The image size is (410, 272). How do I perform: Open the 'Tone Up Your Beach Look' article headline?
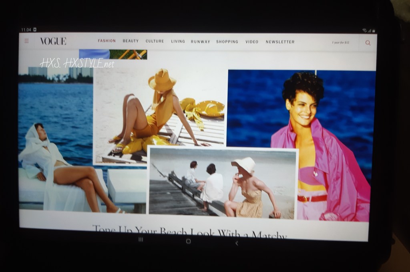pos(190,231)
